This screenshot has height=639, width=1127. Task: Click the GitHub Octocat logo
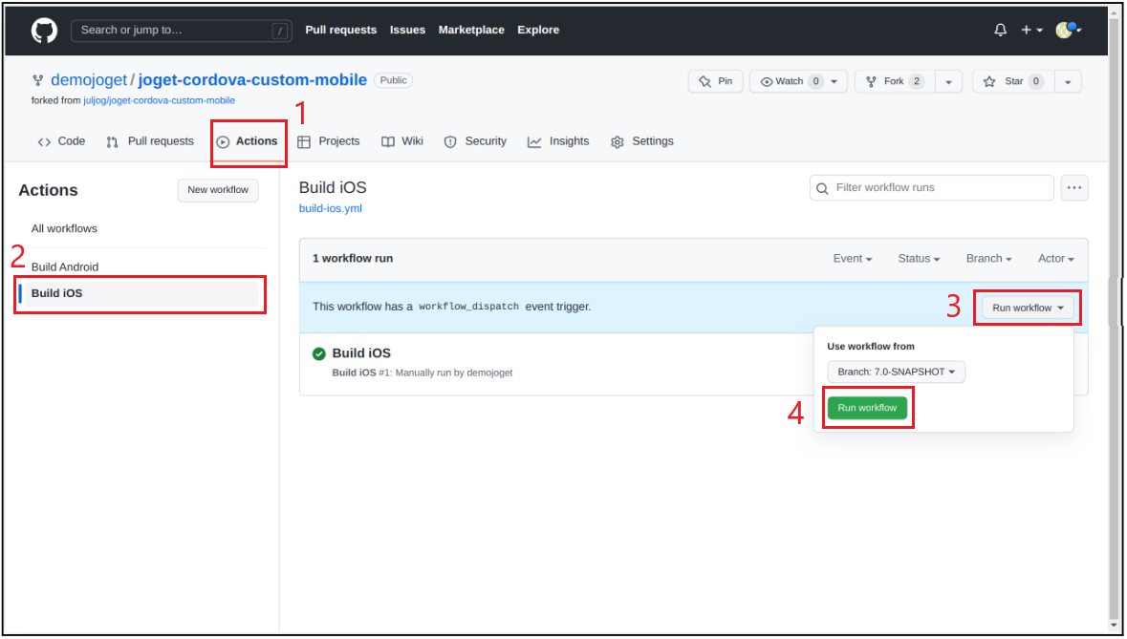(44, 31)
